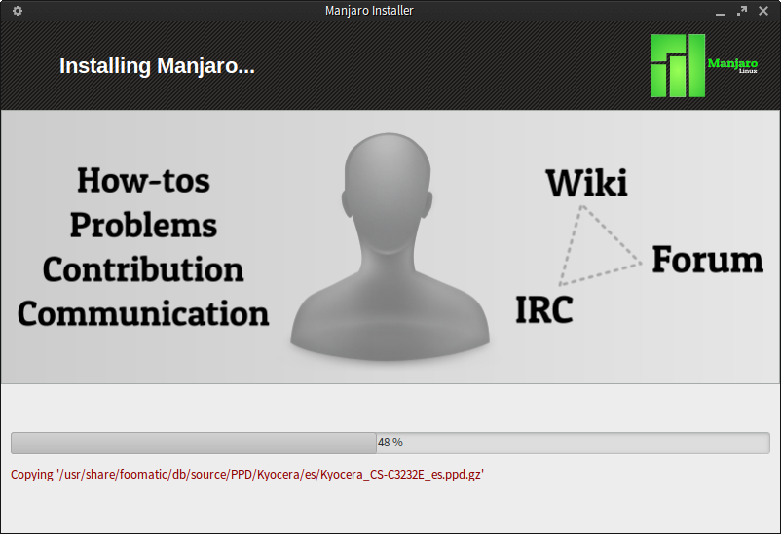Click the 'Manjaro Installer' window title
Viewport: 781px width, 534px height.
coord(369,11)
